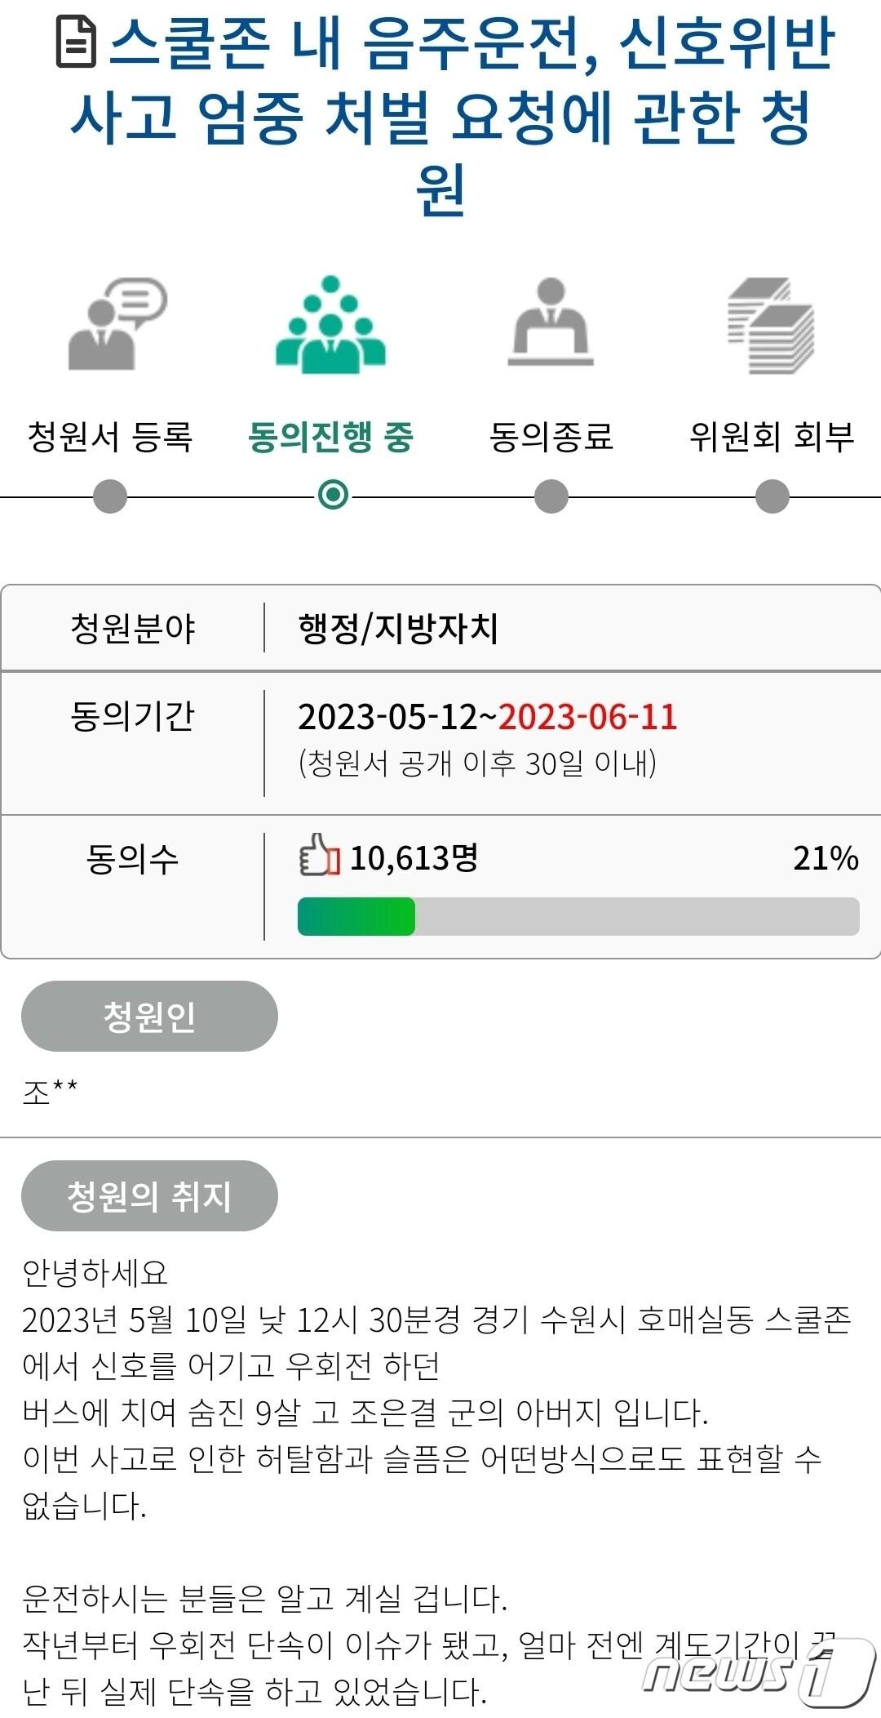Image resolution: width=881 pixels, height=1718 pixels.
Task: Click the 위원회 회부 stacked papers icon
Action: 771,325
